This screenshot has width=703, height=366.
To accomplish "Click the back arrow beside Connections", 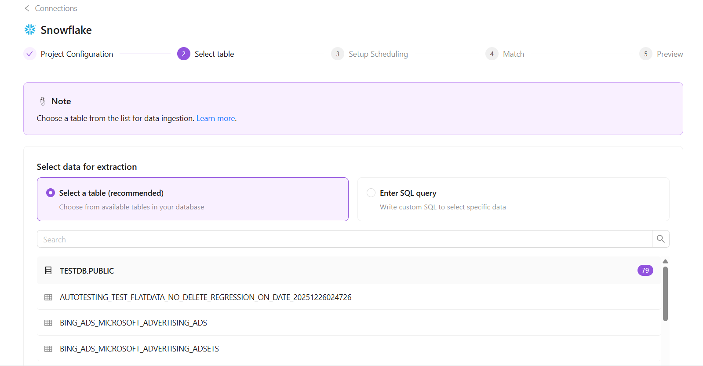I will [27, 8].
